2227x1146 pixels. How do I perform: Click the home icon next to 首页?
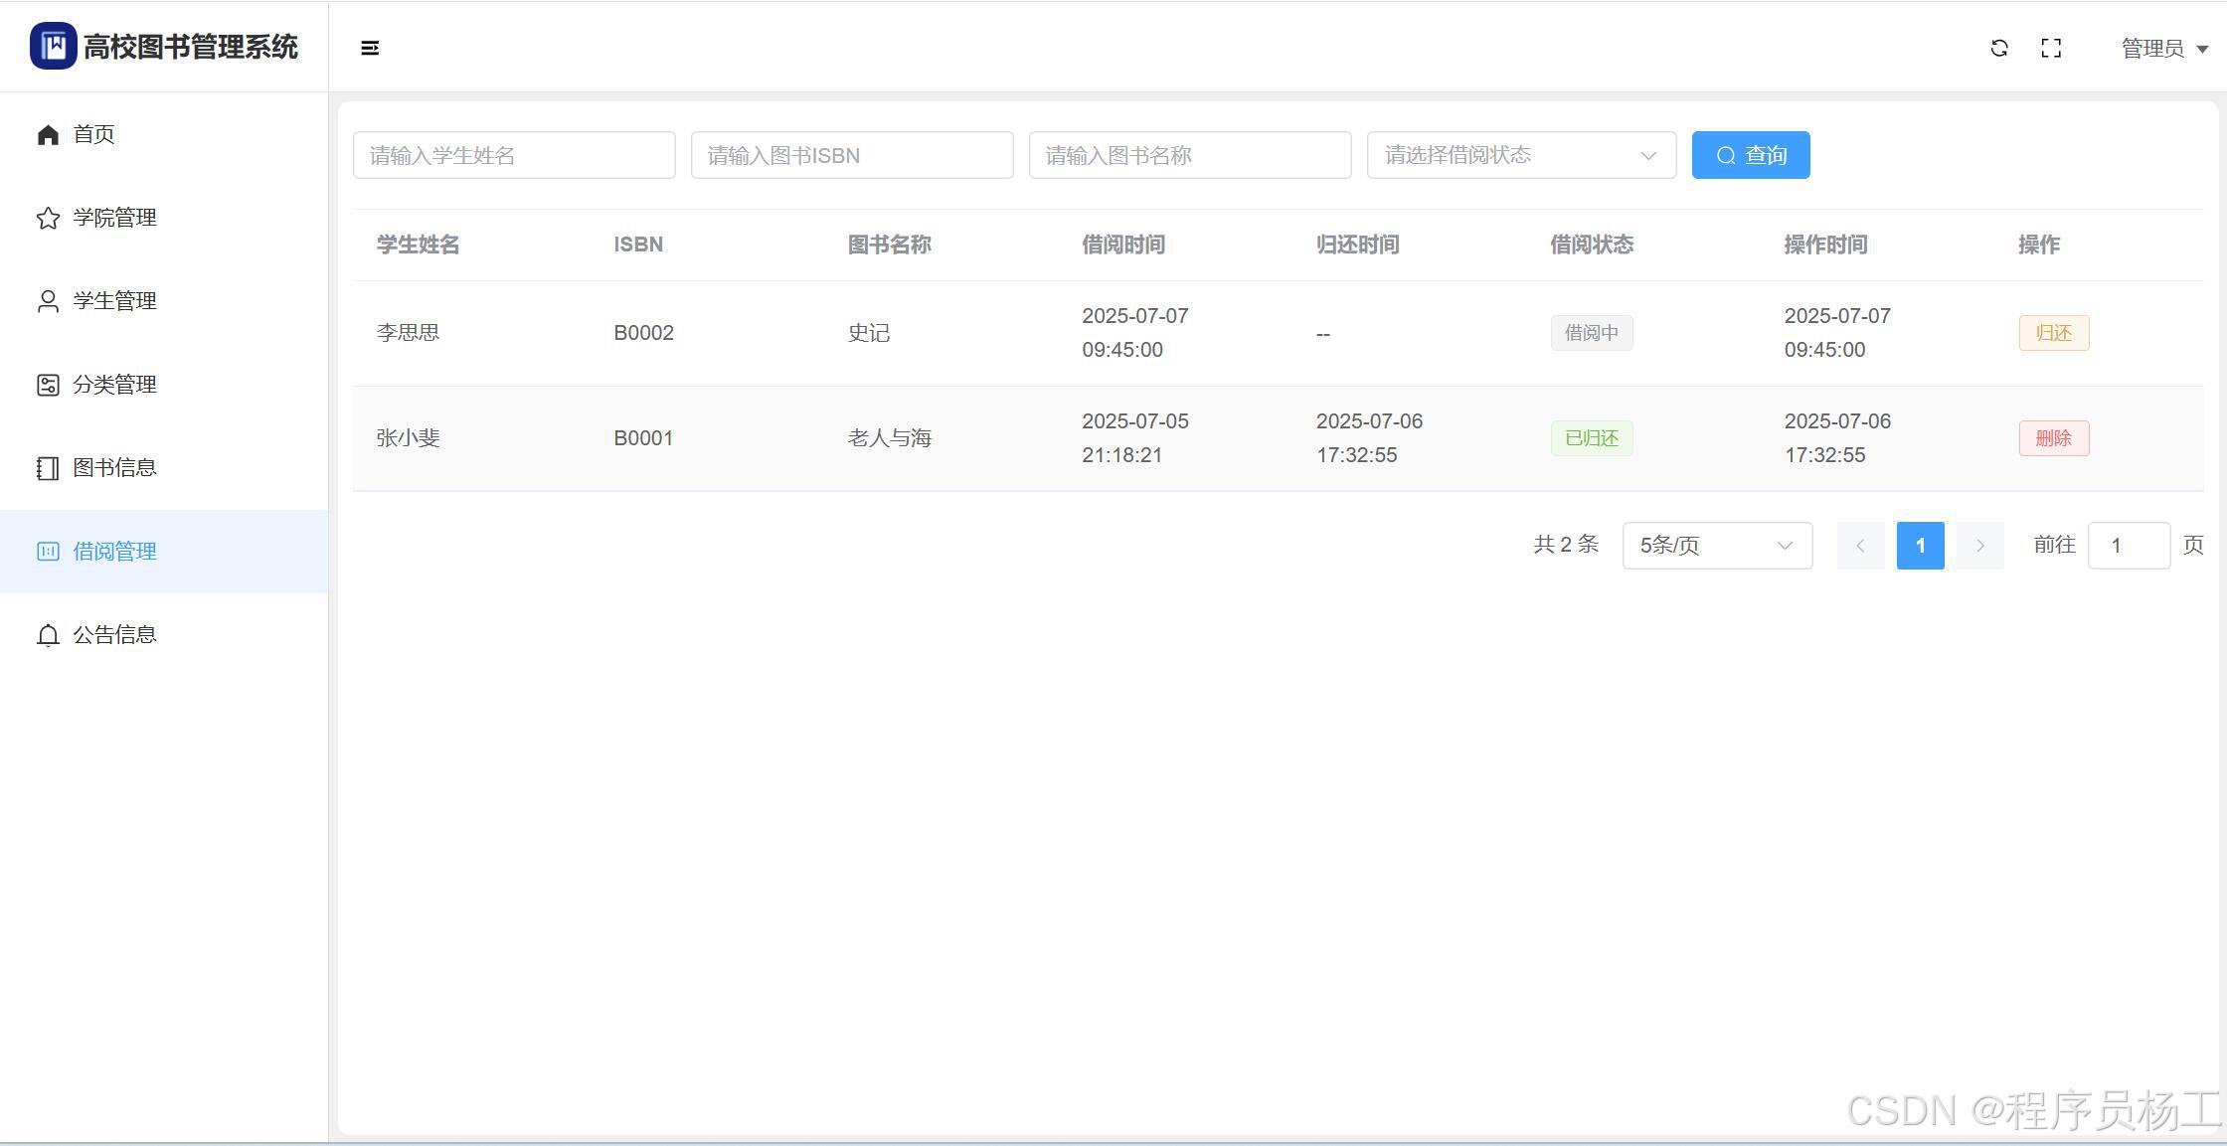click(48, 134)
